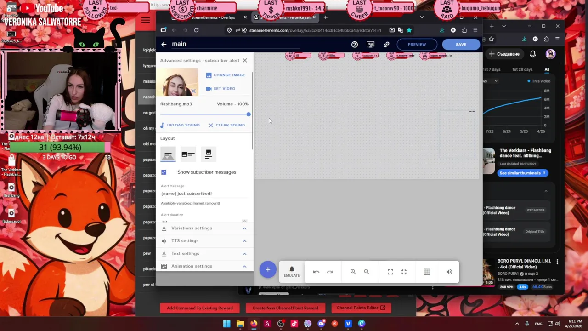Image resolution: width=588 pixels, height=331 pixels.
Task: Open Windows Start menu
Action: tap(226, 324)
